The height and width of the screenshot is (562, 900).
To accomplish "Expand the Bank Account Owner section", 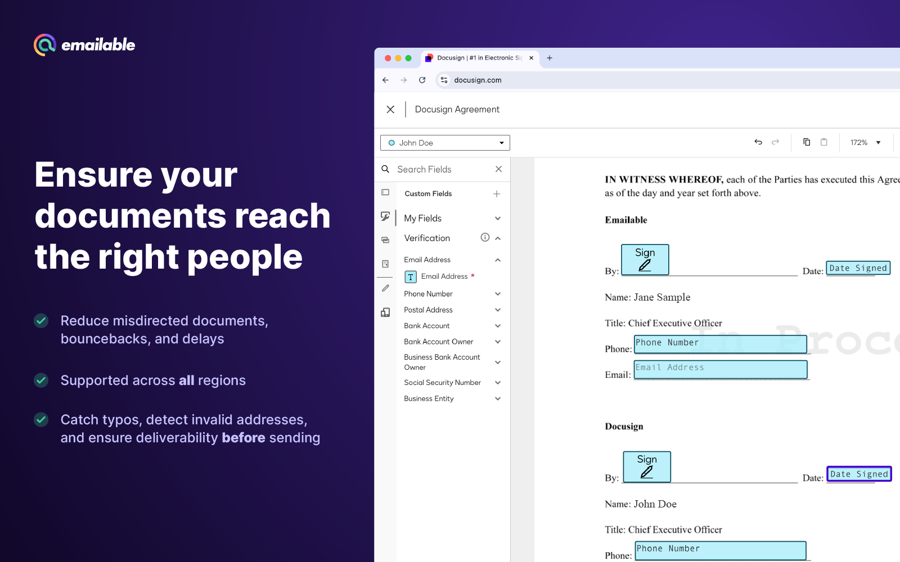I will coord(497,341).
